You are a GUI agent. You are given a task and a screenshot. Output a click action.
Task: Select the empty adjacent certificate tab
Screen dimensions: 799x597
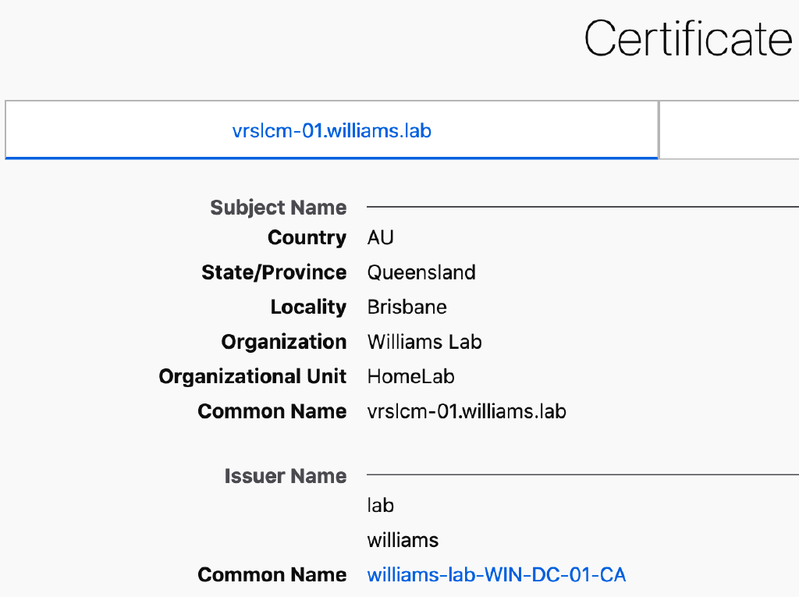[x=730, y=130]
